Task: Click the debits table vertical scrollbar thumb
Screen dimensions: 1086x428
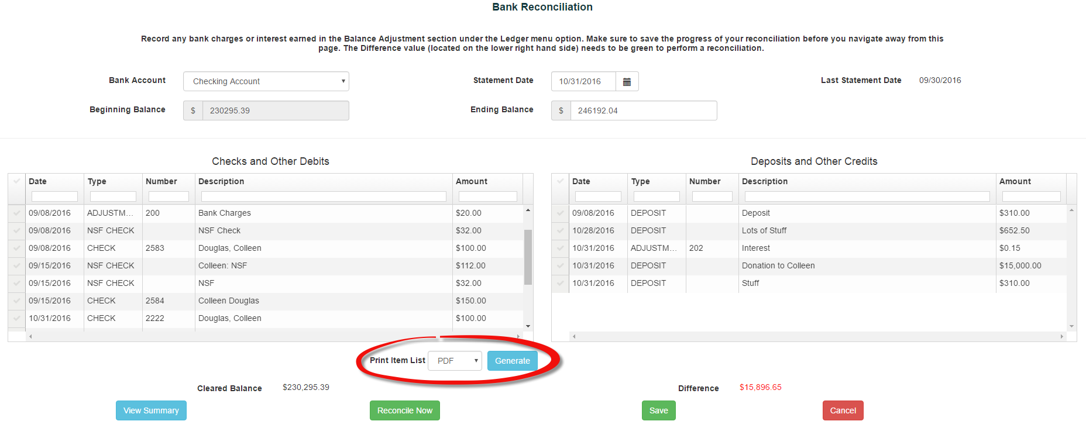Action: (x=528, y=257)
